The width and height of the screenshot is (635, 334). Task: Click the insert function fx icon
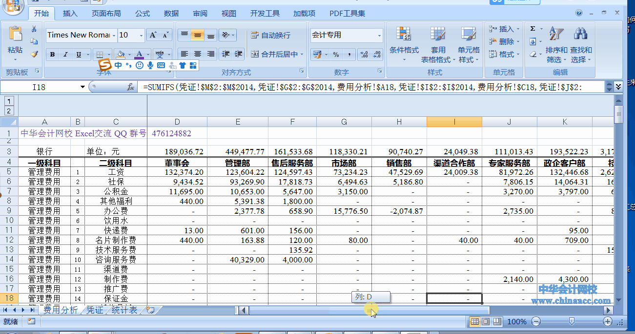click(x=130, y=87)
